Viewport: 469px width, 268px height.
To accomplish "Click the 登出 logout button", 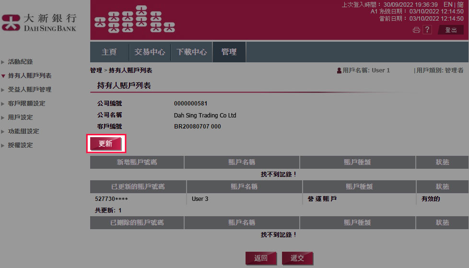I will pos(451,30).
